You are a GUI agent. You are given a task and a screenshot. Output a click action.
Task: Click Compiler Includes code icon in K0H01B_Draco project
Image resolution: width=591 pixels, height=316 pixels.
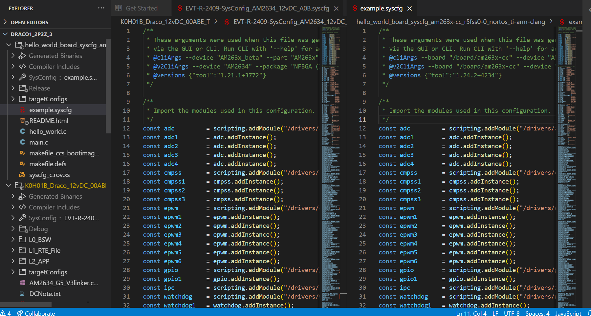coord(22,207)
